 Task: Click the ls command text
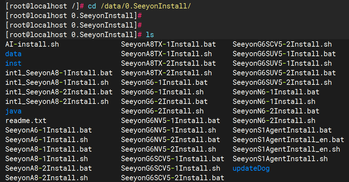pyautogui.click(x=150, y=35)
